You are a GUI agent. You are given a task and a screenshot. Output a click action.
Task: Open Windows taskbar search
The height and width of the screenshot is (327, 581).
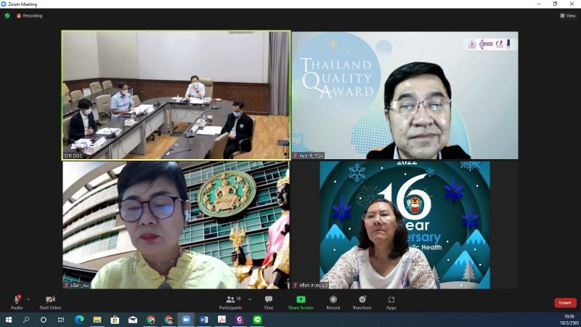(x=26, y=320)
